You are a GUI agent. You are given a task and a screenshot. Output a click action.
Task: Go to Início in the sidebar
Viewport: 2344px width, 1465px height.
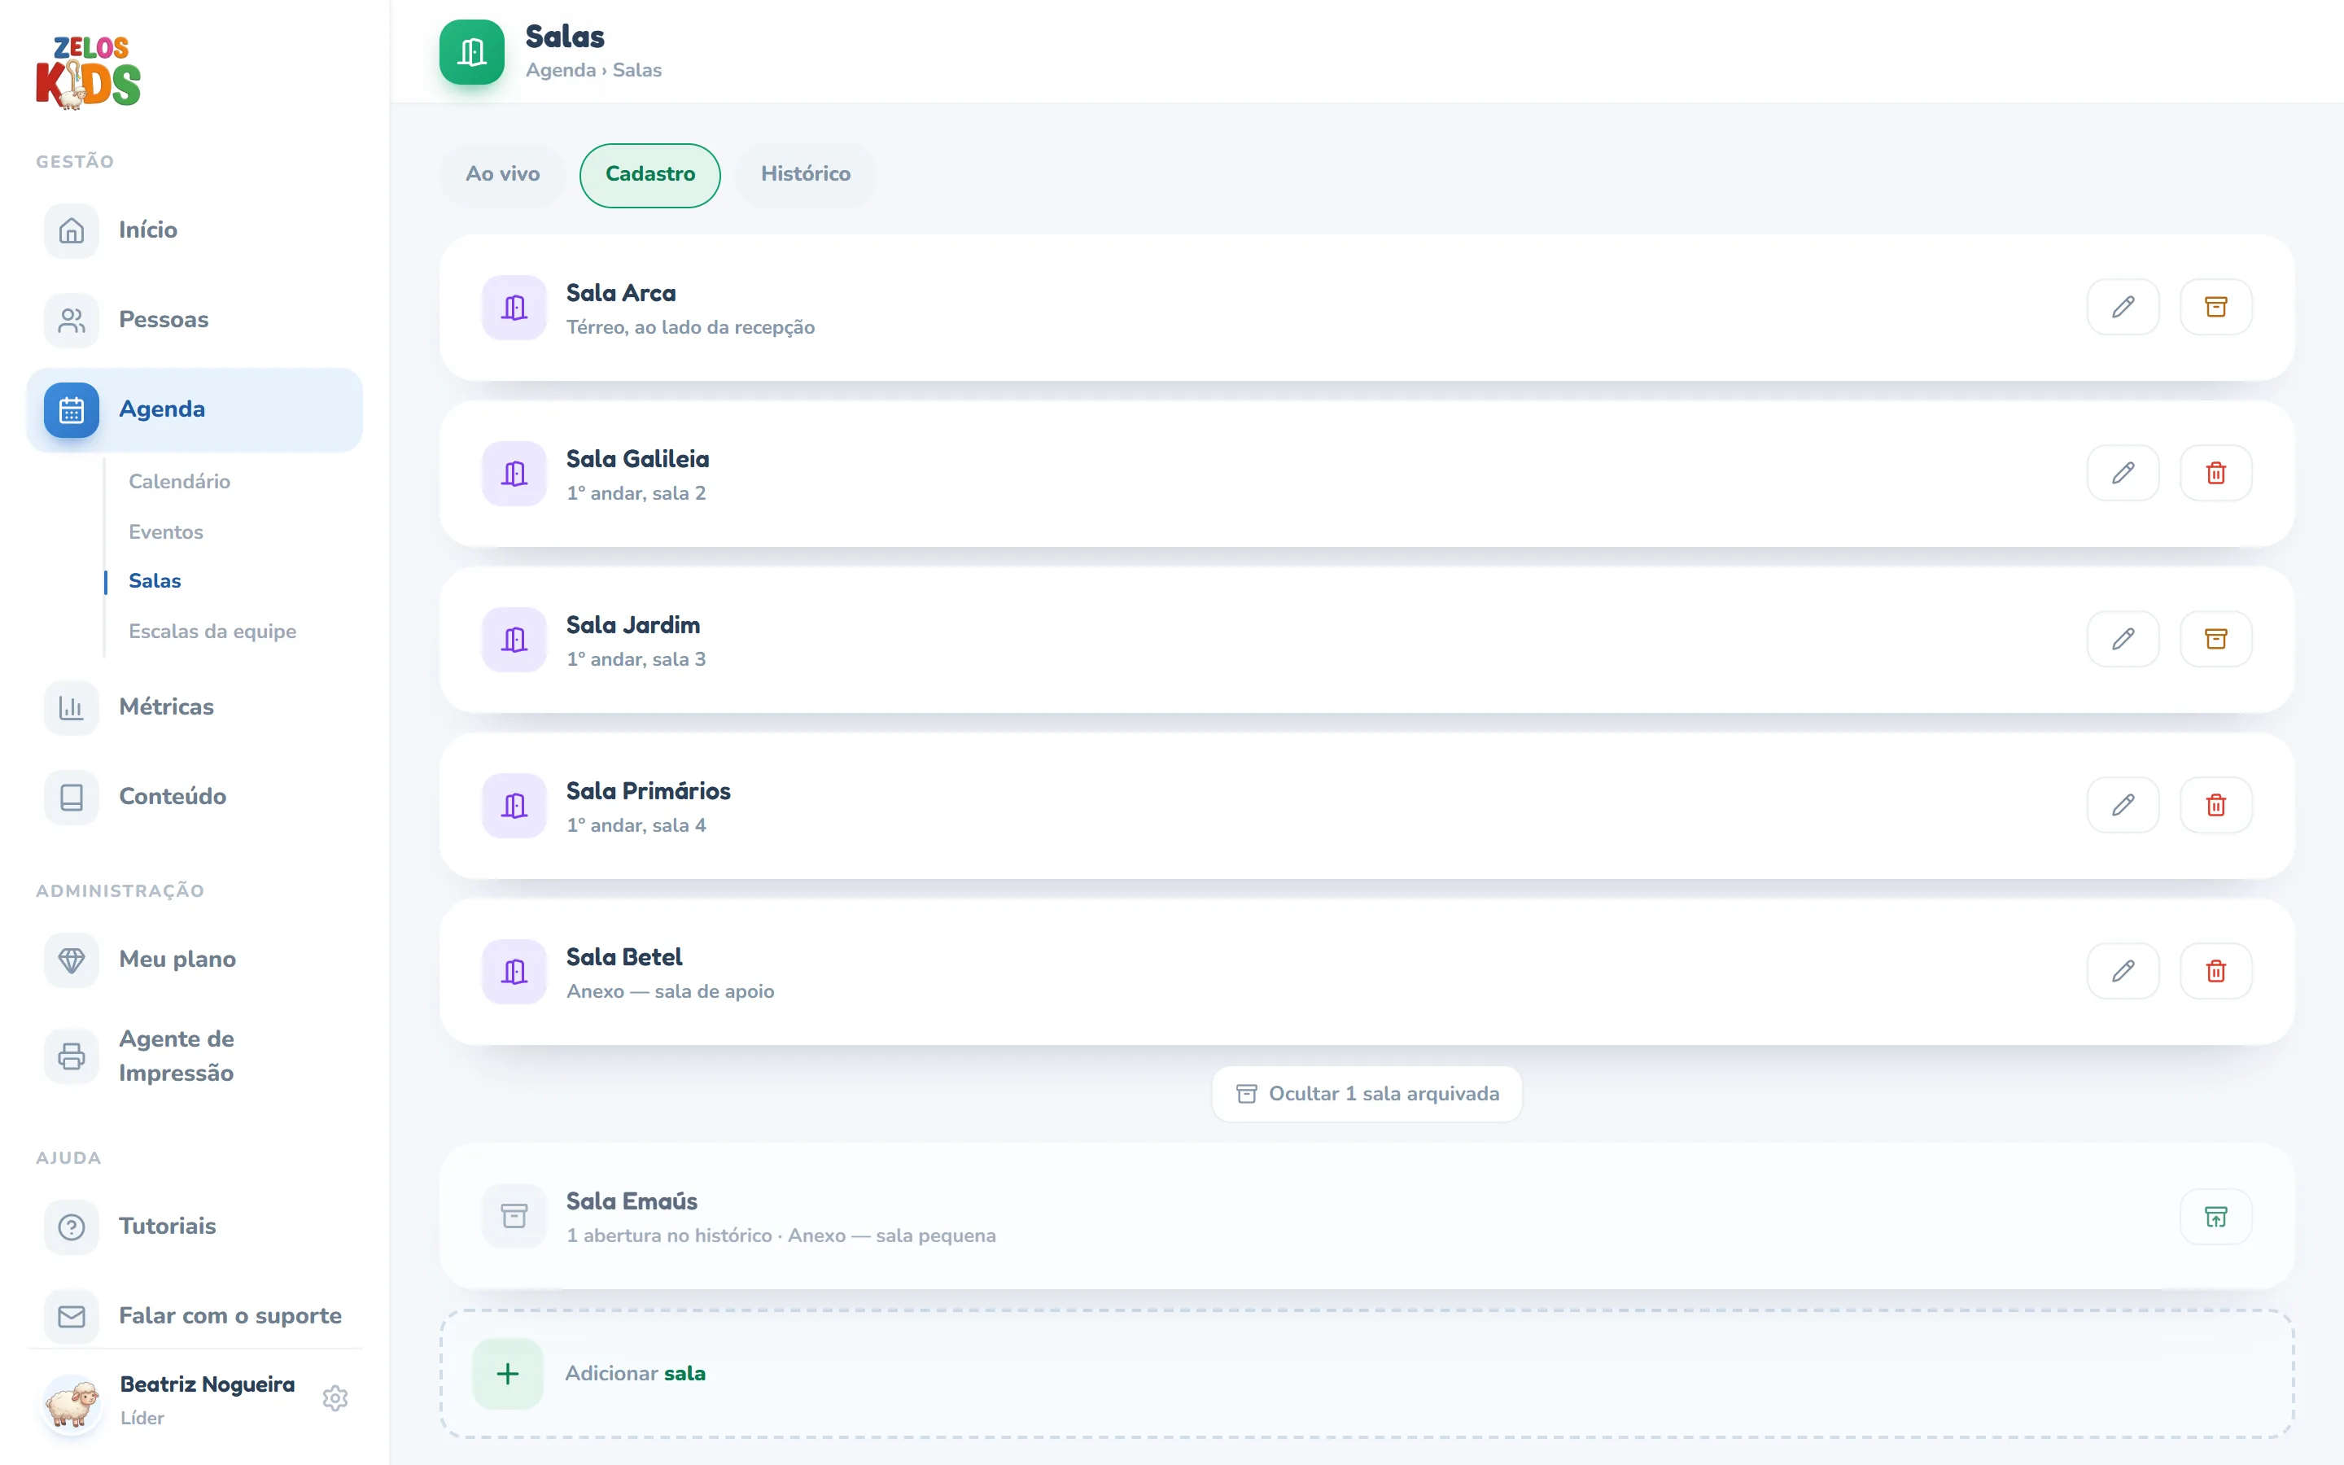(195, 230)
